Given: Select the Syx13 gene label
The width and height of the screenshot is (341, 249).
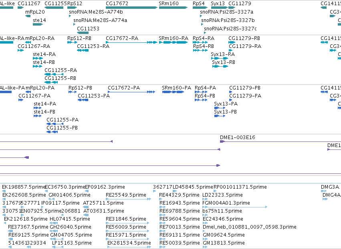Looking at the screenshot, I should tap(218, 4).
